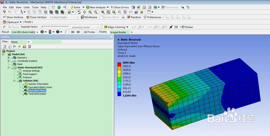270x136 pixels.
Task: Select the Fixed Support item
Action: point(30,74)
